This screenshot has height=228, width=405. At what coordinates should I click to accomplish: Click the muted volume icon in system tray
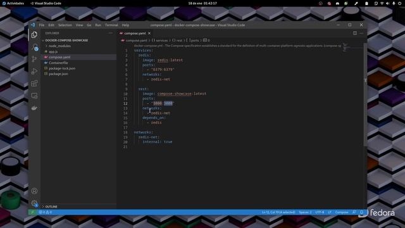(387, 3)
